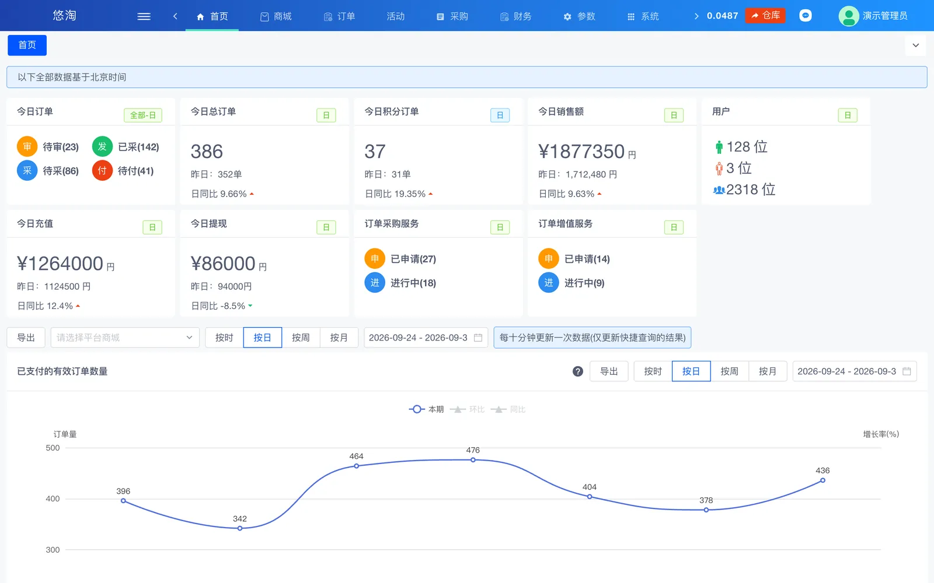Select 按时 in the upper filter bar
This screenshot has height=583, width=934.
point(224,338)
